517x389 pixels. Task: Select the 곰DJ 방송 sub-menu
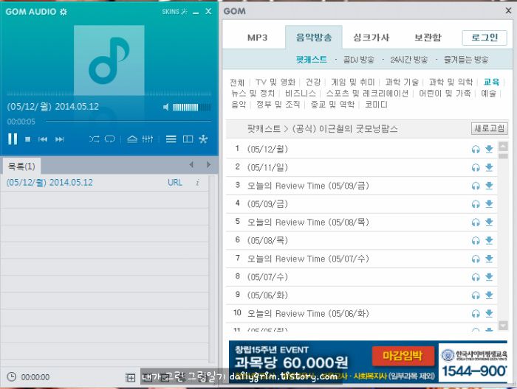click(359, 60)
